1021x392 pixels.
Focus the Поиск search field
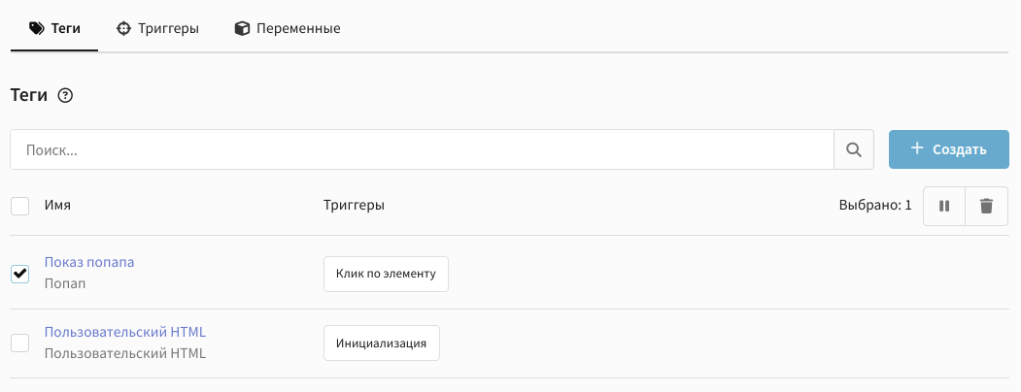point(422,149)
